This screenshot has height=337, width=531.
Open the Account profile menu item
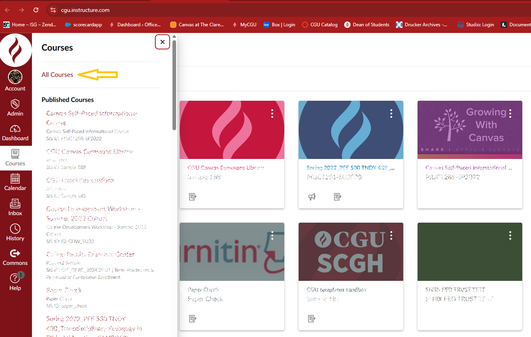point(15,81)
